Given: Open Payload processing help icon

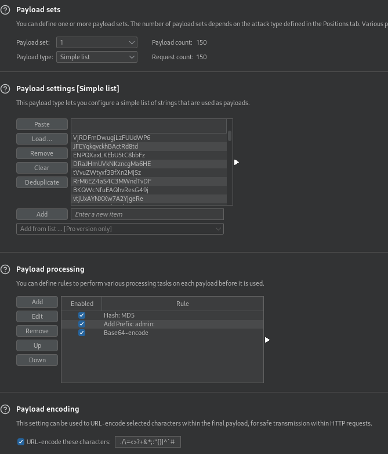Looking at the screenshot, I should [5, 269].
